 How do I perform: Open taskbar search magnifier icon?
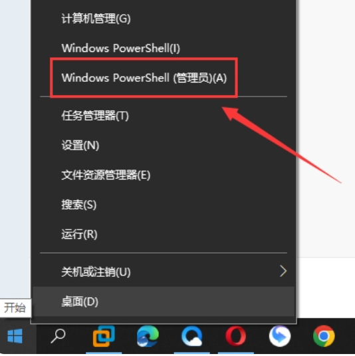pyautogui.click(x=58, y=336)
